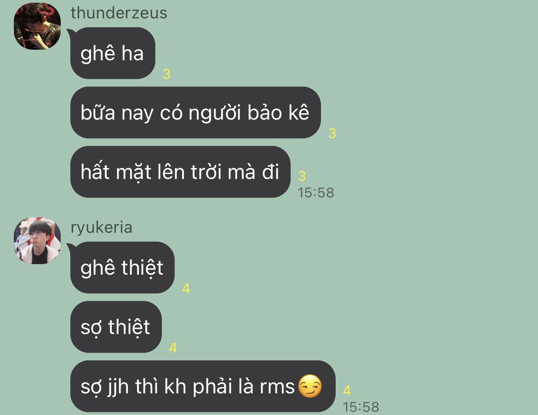Click the 15:58 timestamp under ryukeria messages
The width and height of the screenshot is (538, 415).
coord(361,407)
